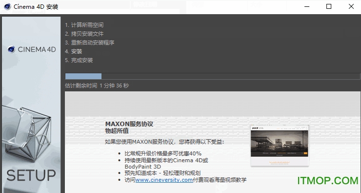The image size is (361, 193).
Task: Open the www.cineversity.com link
Action: click(164, 180)
